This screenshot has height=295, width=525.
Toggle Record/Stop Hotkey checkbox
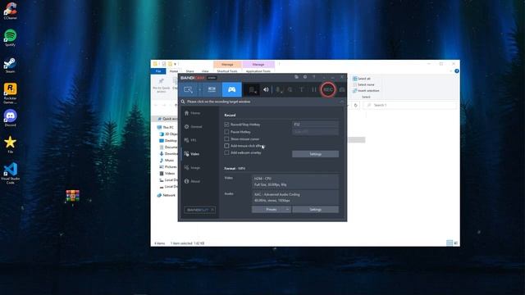point(226,125)
